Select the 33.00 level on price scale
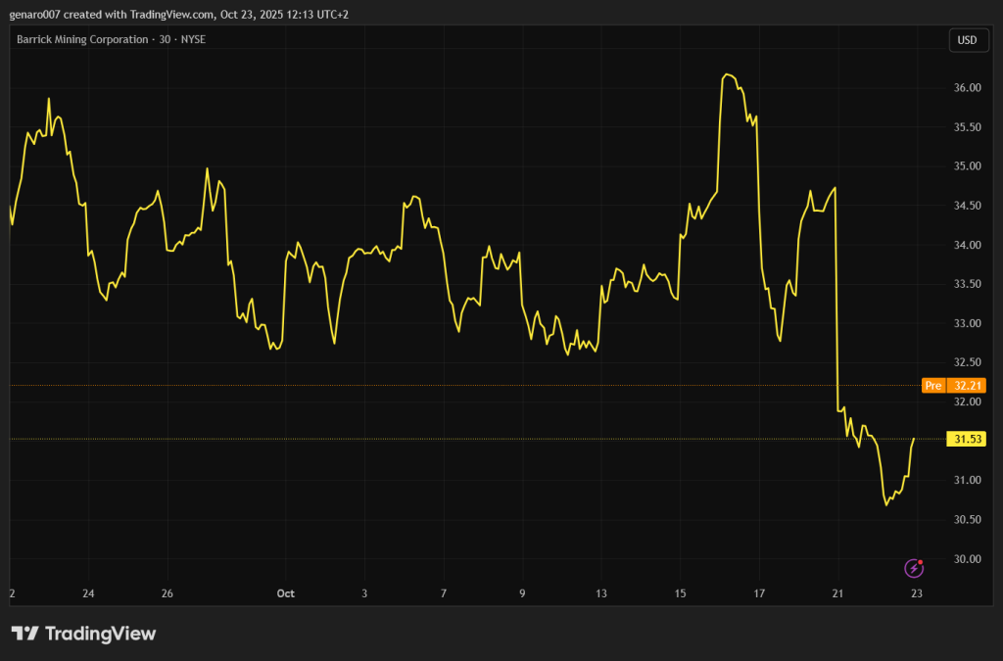Screen dimensions: 1003x661 tap(967, 323)
